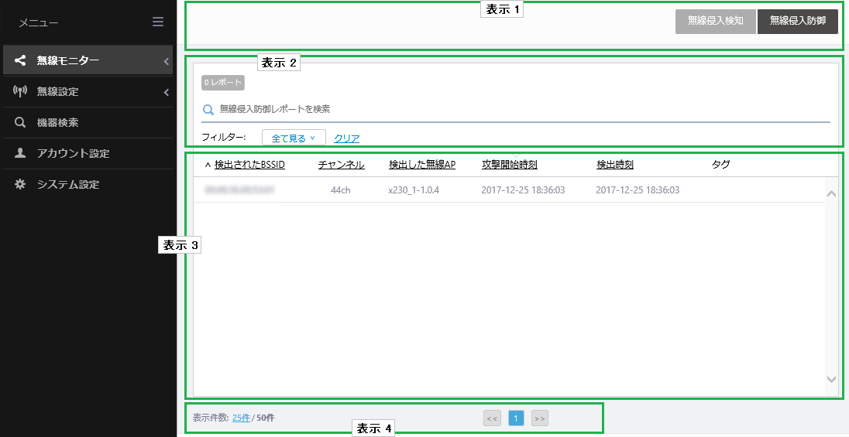Go to next page with >> button
The image size is (849, 437).
pos(539,418)
